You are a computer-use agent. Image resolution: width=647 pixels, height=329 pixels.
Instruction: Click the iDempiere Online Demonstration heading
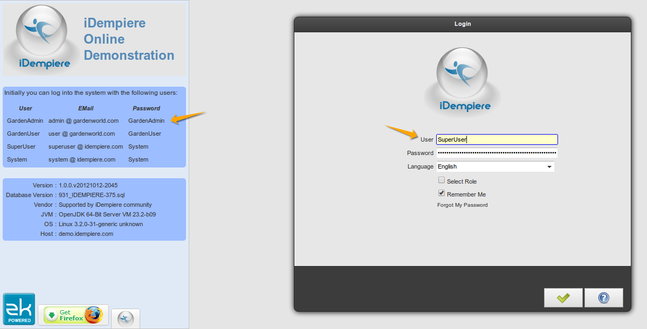[129, 39]
